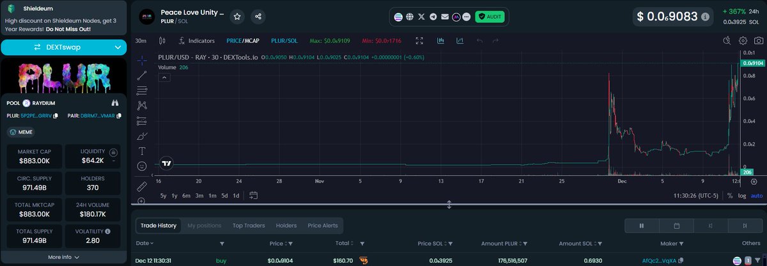Image resolution: width=767 pixels, height=266 pixels.
Task: Switch to Price Alerts tab
Action: (323, 225)
